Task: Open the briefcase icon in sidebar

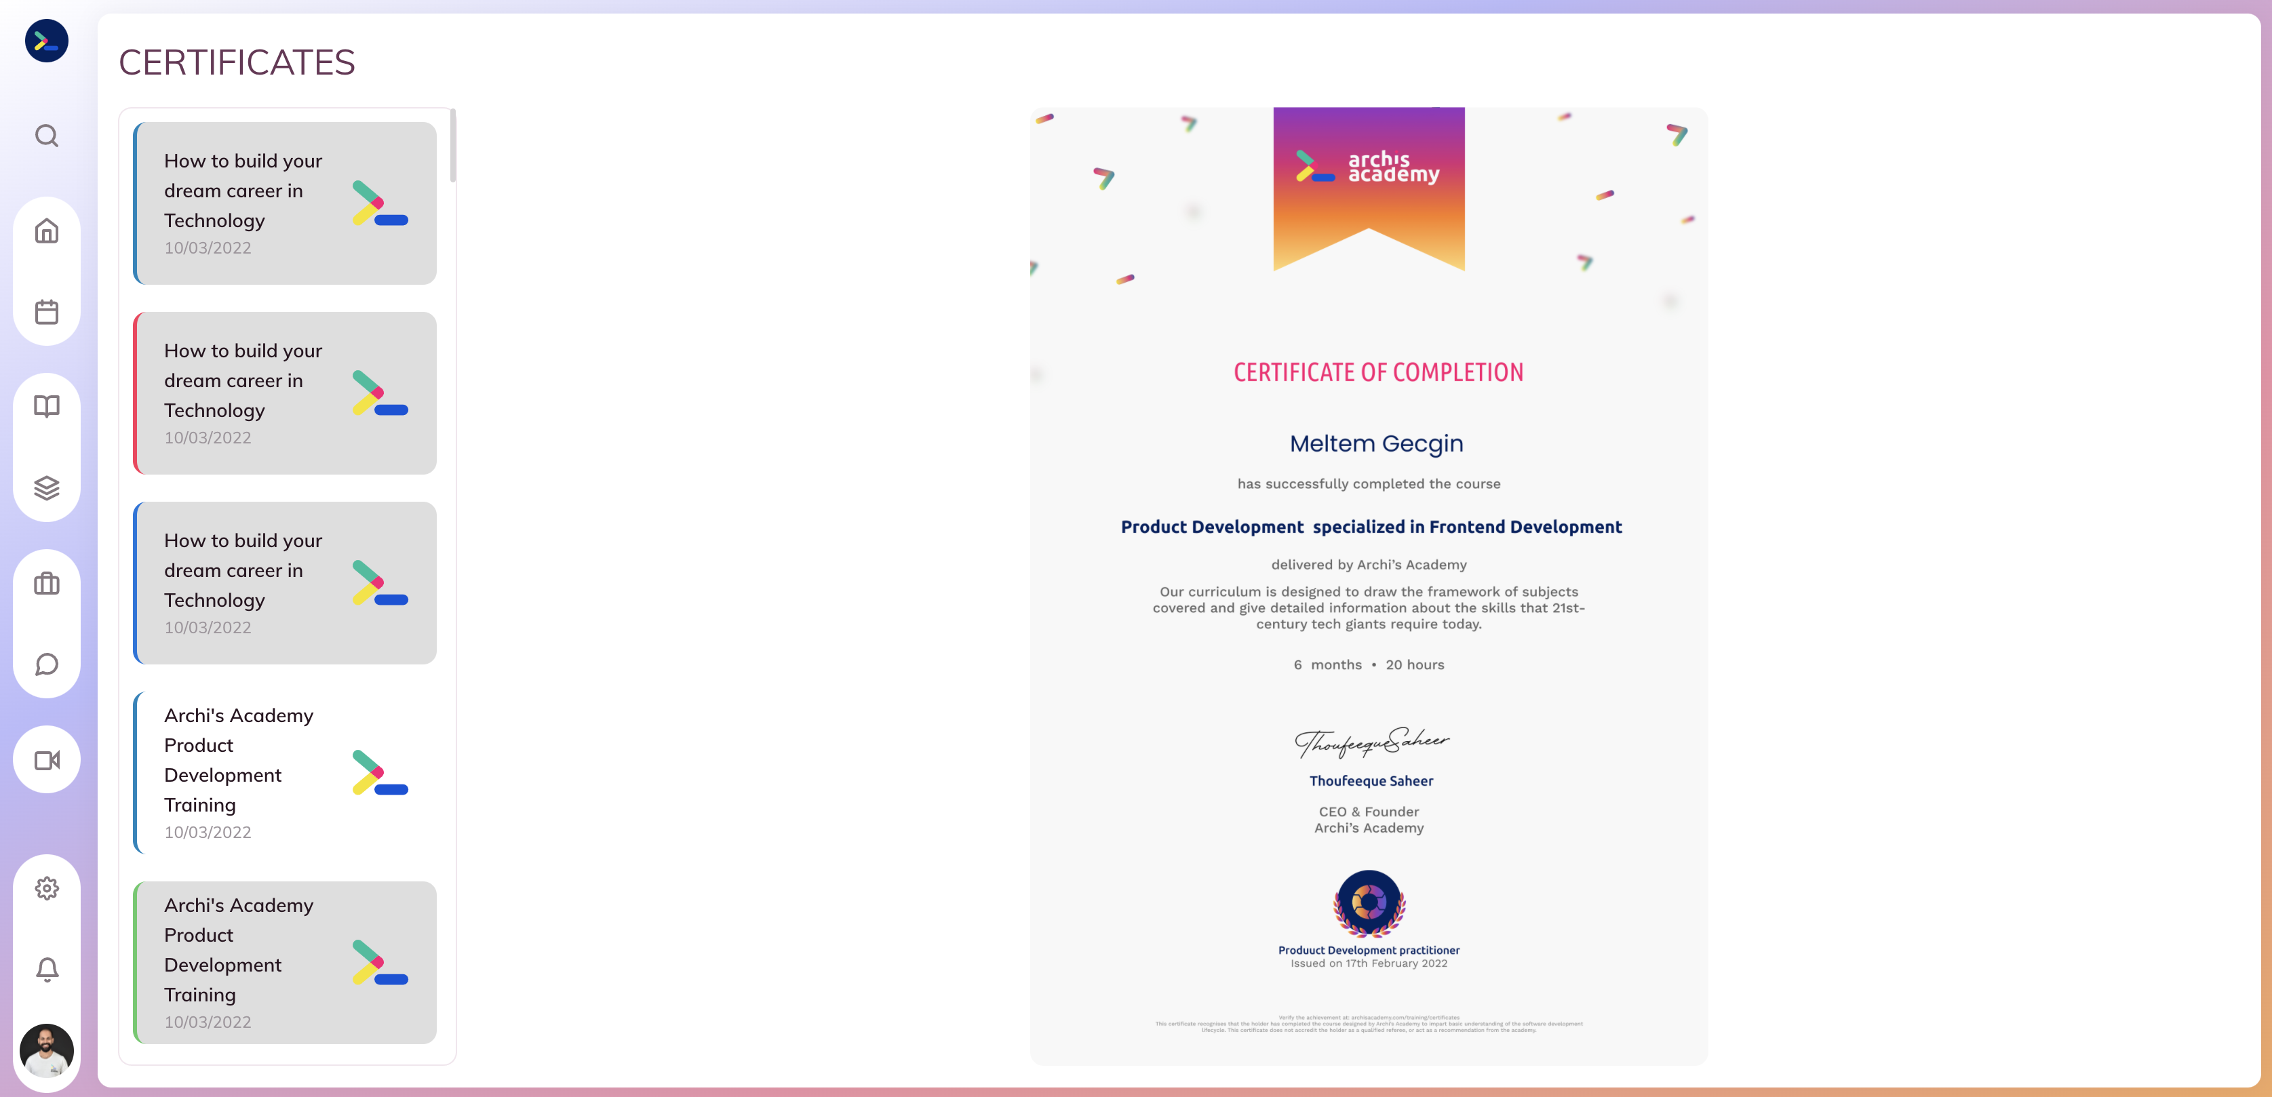Action: (x=47, y=583)
